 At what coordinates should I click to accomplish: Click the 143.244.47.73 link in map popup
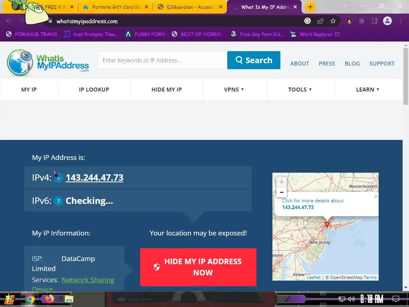[x=298, y=207]
